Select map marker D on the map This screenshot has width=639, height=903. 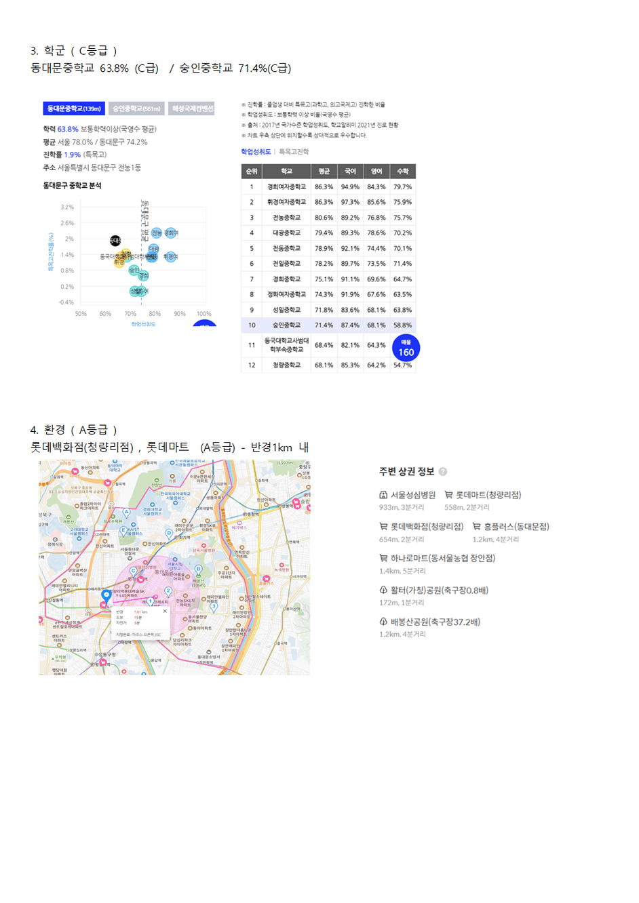169,534
